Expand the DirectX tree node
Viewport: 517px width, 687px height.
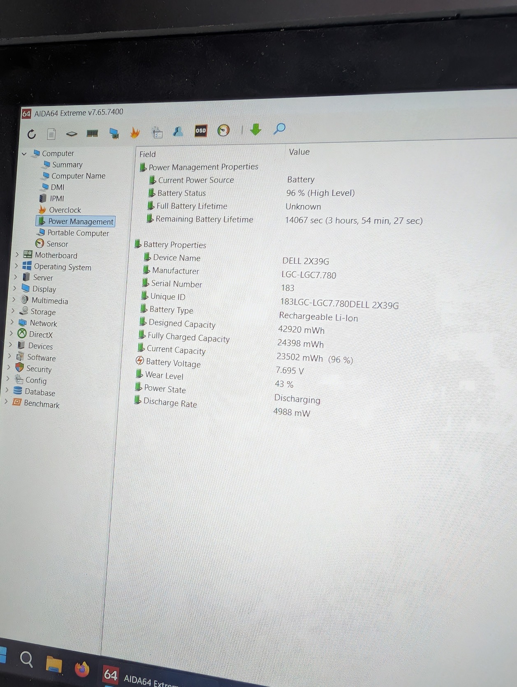12,333
